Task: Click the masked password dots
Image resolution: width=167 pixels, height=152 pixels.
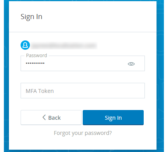Action: click(35, 63)
